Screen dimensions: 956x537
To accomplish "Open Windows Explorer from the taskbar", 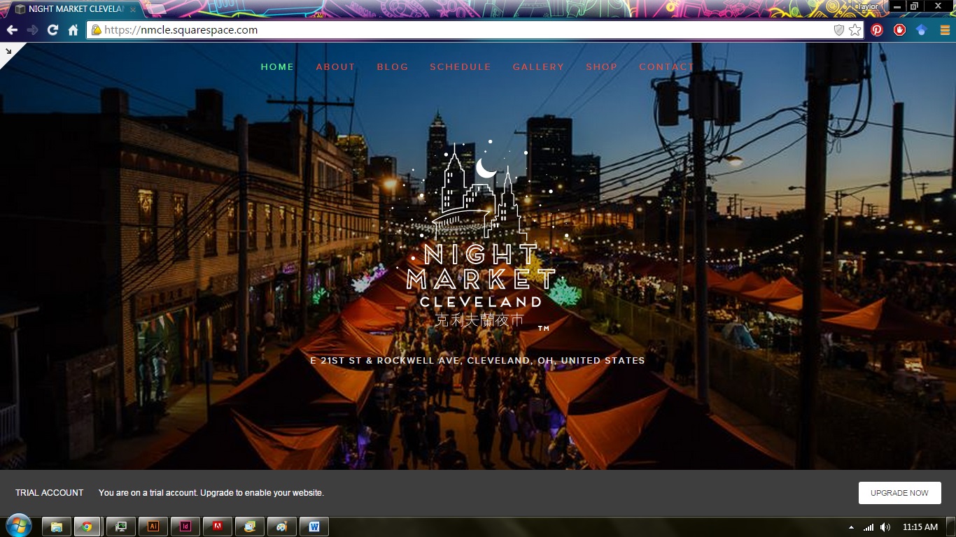I will click(x=57, y=527).
